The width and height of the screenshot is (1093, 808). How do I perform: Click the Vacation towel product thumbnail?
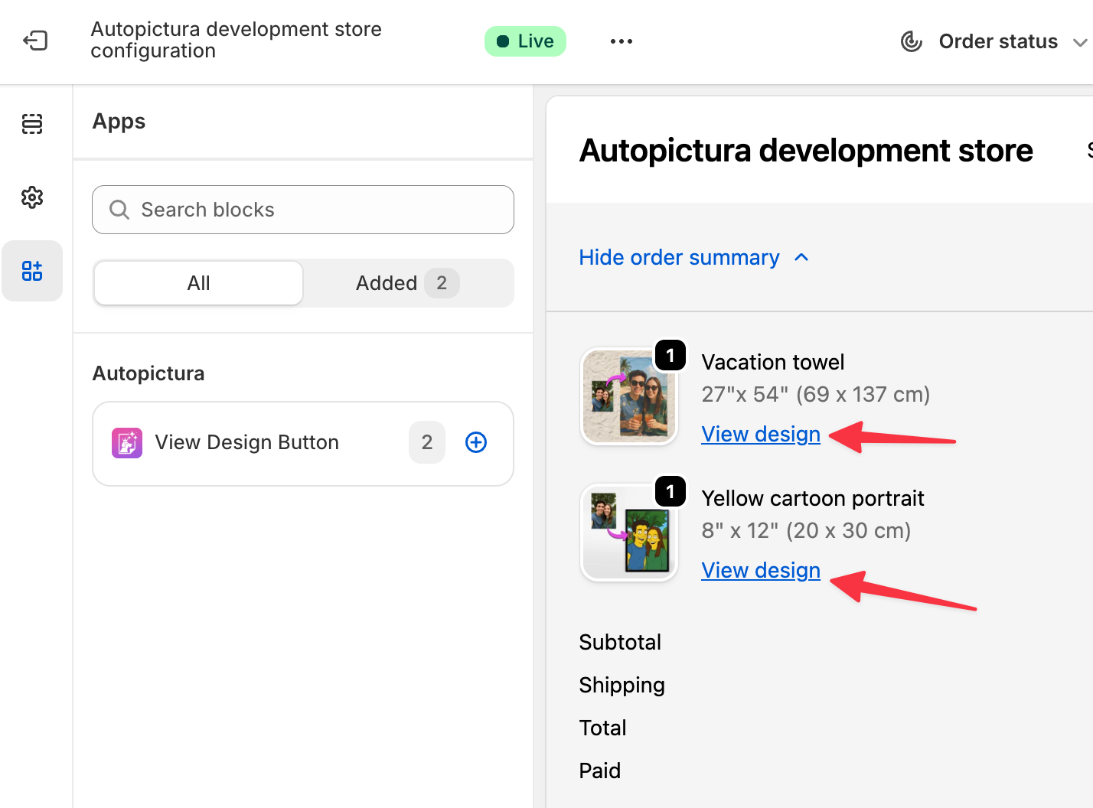(x=628, y=396)
